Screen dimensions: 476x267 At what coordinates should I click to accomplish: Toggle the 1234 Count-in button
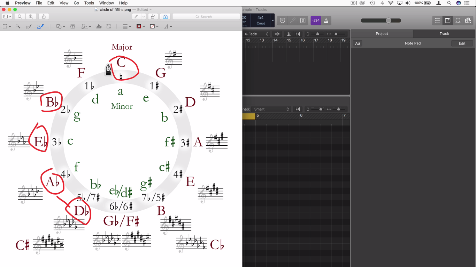pos(316,21)
